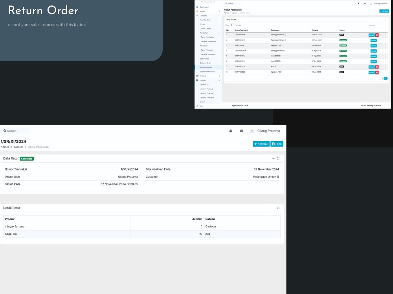Screen dimensions: 393x294
Task: Click the blue pagination page button
Action: 386,78
